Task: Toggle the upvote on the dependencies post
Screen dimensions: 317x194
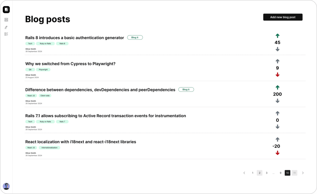Action: pyautogui.click(x=277, y=87)
